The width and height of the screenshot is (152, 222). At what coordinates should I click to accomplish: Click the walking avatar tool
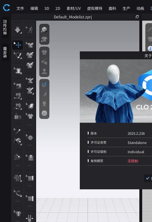pos(30,30)
